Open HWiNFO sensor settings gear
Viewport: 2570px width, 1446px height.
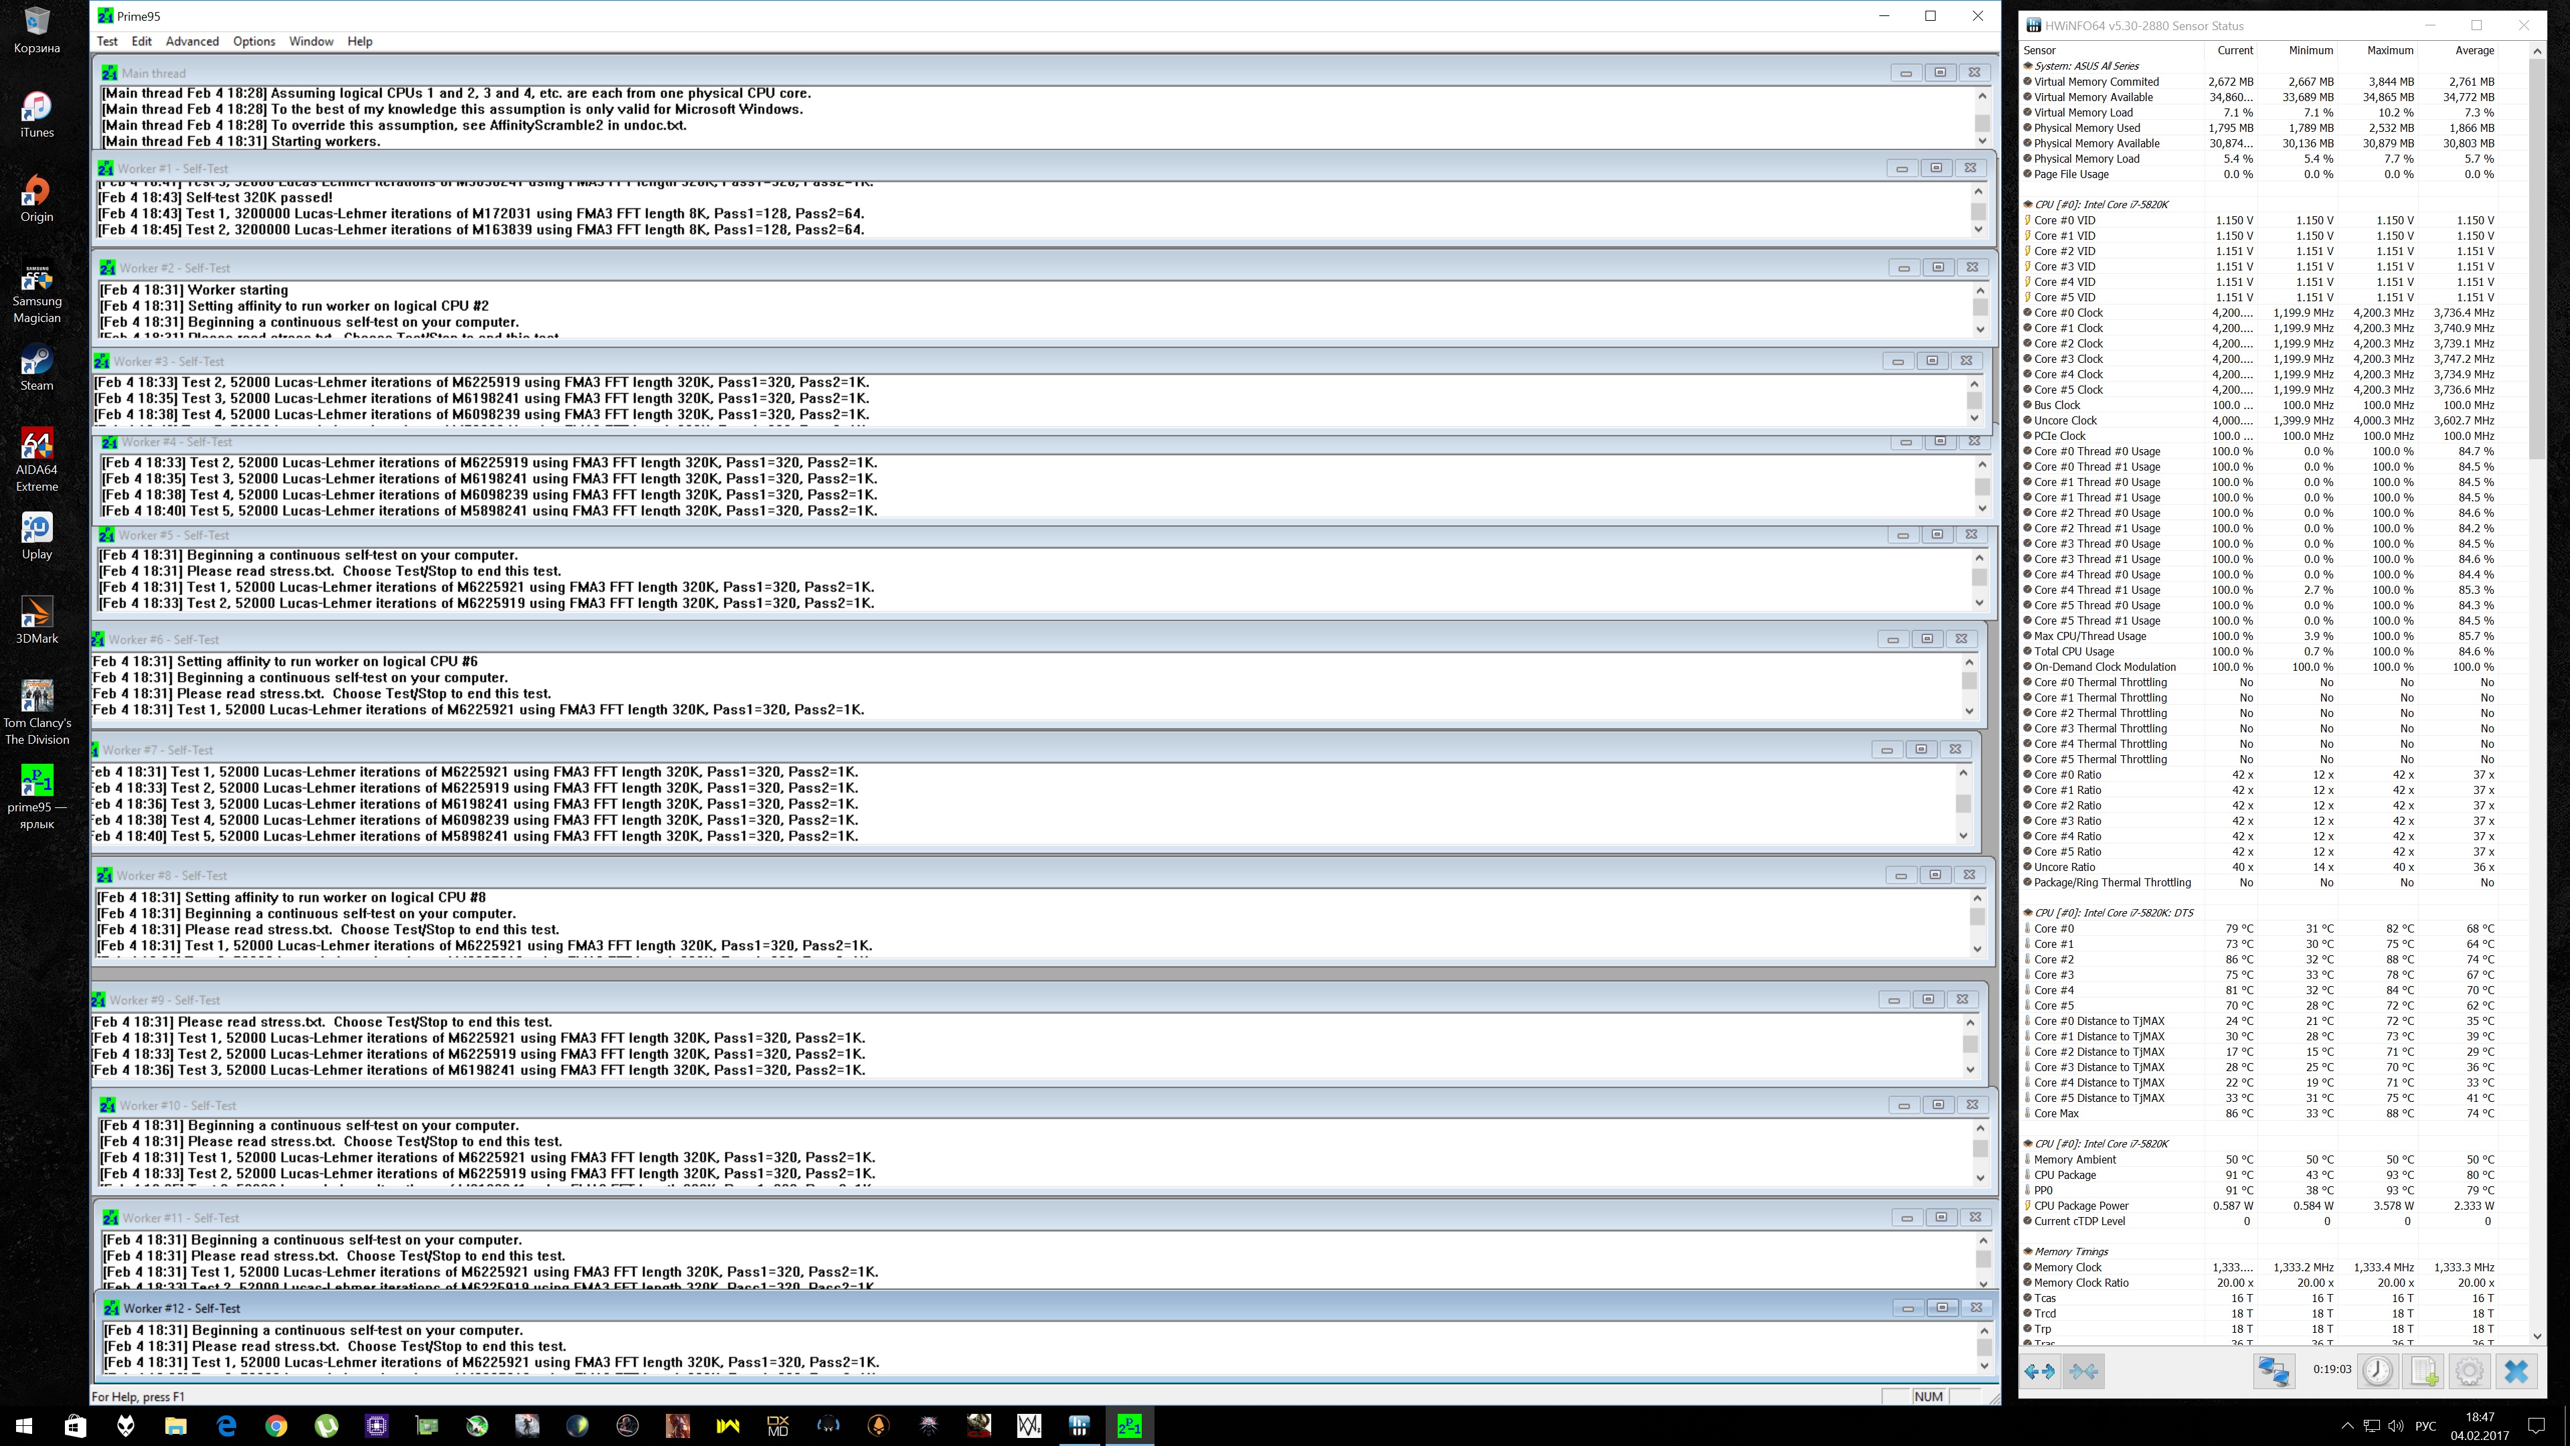point(2469,1371)
